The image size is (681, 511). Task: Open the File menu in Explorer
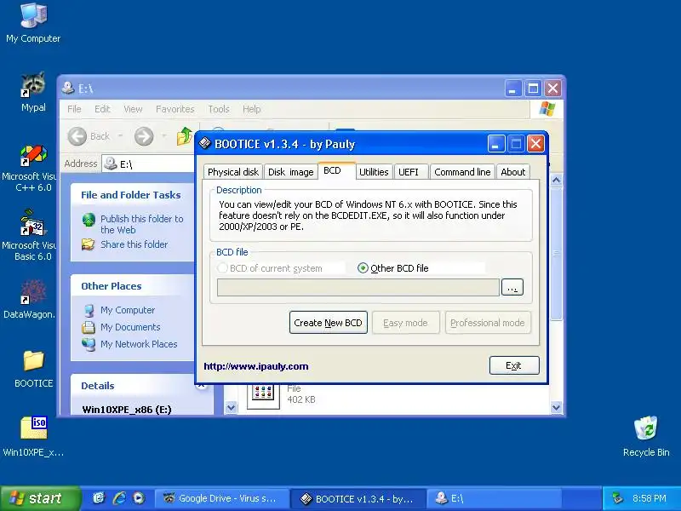[74, 109]
